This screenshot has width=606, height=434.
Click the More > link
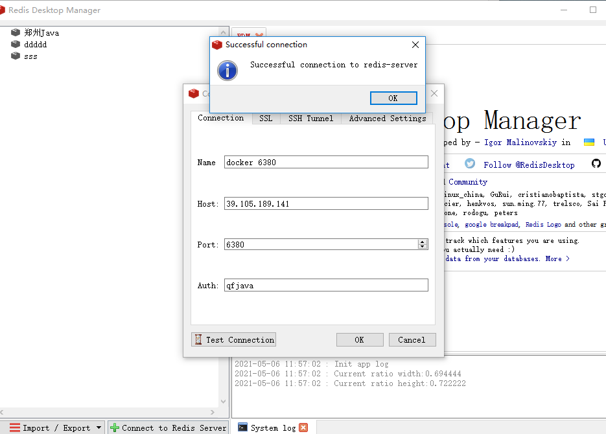click(557, 258)
